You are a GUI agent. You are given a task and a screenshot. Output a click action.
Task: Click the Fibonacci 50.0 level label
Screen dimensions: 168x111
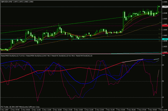click(x=160, y=37)
